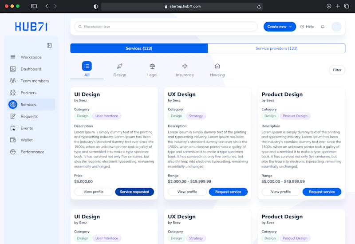Viewport: 355px width, 244px height.
Task: Request service for UX Design
Action: click(x=228, y=192)
